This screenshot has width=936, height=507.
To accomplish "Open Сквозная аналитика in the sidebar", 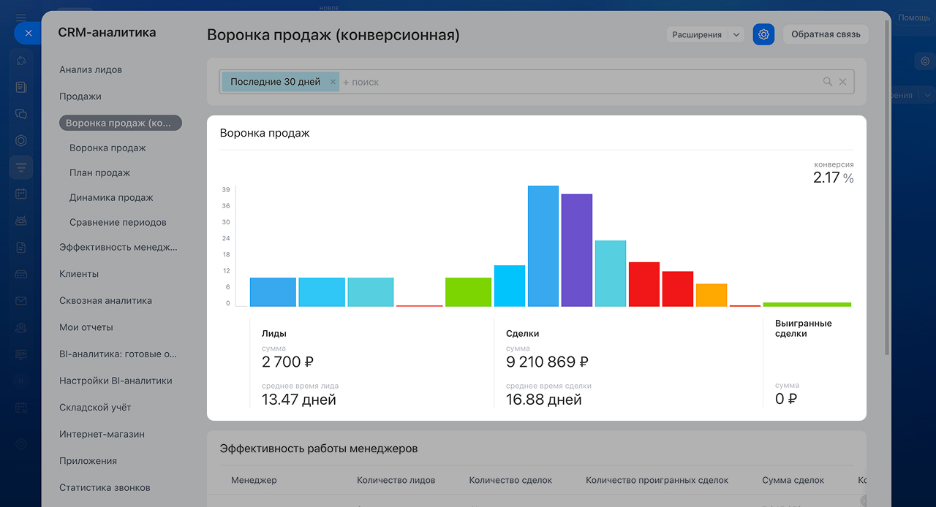I will click(106, 301).
